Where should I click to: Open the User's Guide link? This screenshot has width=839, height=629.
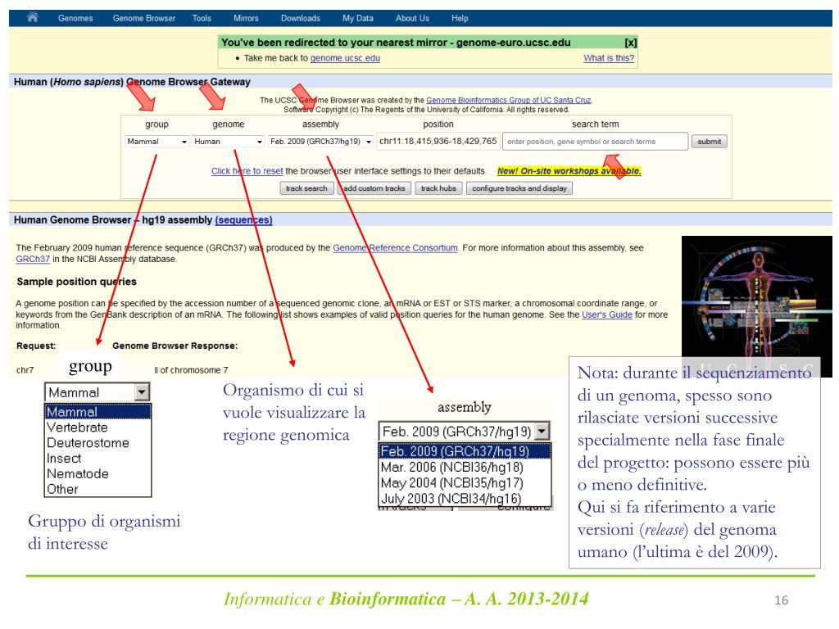(x=607, y=314)
